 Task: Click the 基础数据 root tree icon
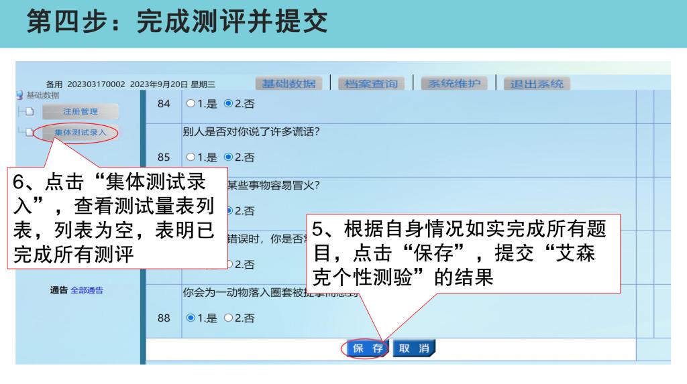click(19, 95)
